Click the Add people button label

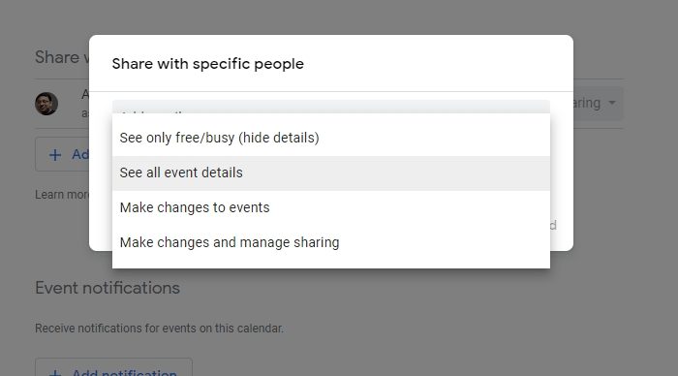pos(80,154)
